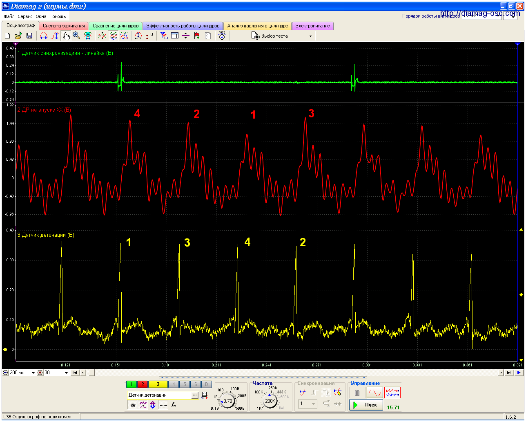Click the horizontal marker line toolbar icon

[186, 36]
